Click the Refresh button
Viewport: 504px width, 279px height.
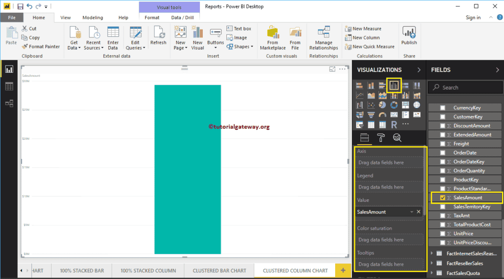[x=158, y=36]
